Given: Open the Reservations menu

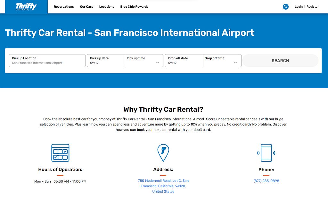Looking at the screenshot, I should pos(64,6).
